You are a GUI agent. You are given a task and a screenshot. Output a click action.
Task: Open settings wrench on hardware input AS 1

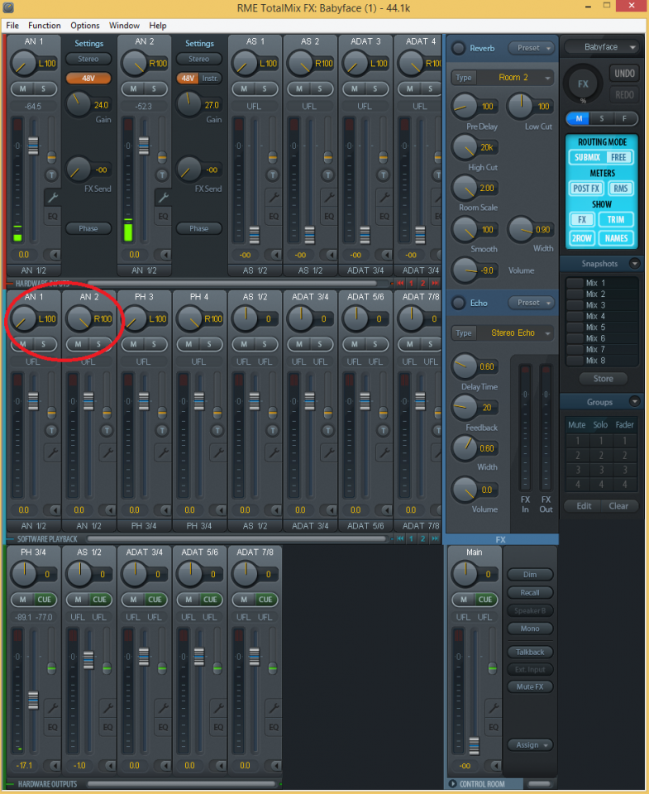[x=274, y=197]
